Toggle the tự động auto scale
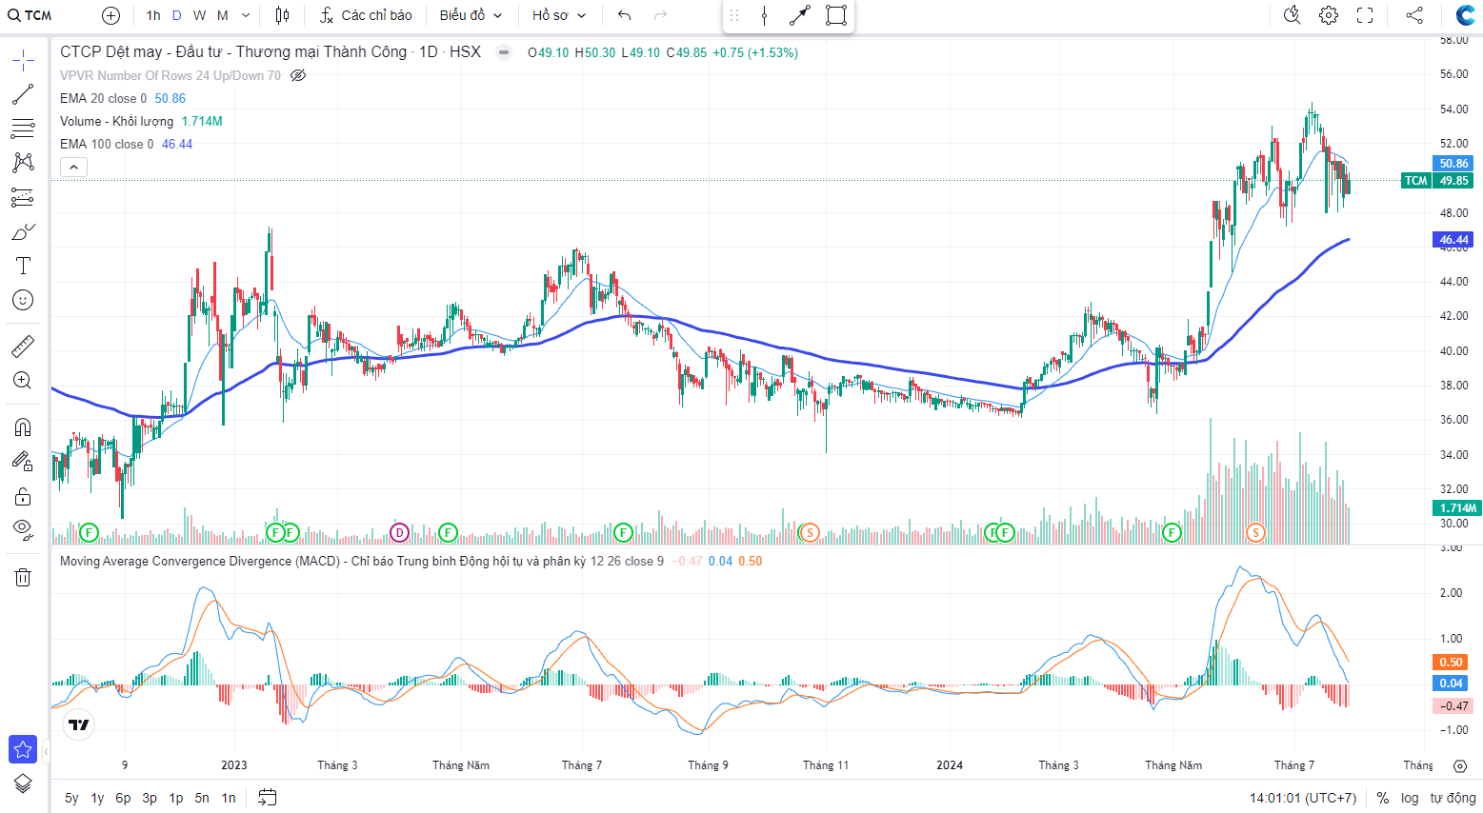Screen dimensions: 1483x813 (x=1453, y=798)
